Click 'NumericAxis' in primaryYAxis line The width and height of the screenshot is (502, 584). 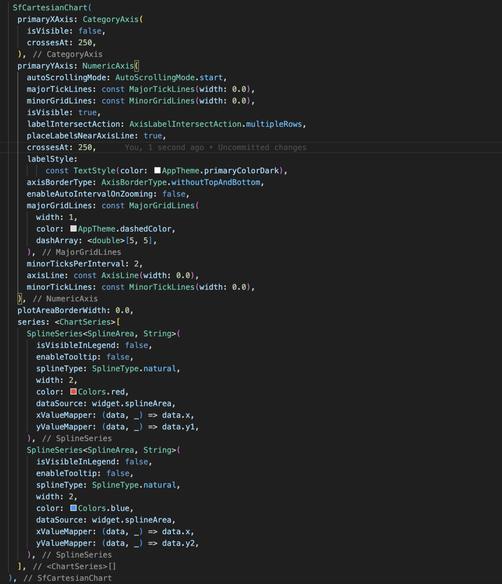click(x=108, y=66)
